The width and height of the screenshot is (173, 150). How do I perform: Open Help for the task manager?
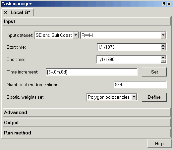point(159,143)
